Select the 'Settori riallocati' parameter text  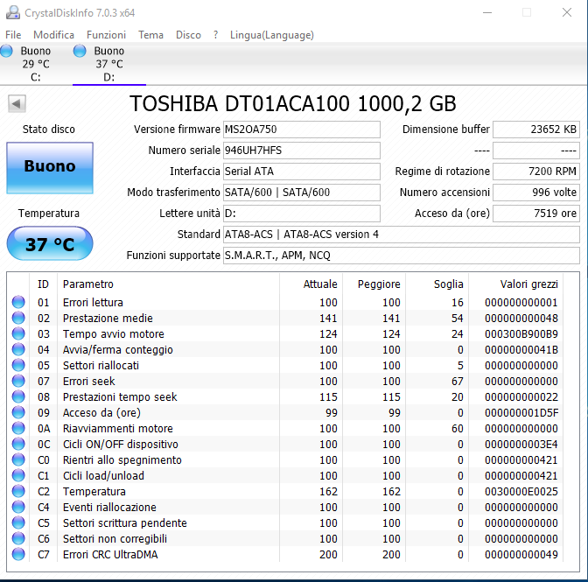[x=101, y=365]
